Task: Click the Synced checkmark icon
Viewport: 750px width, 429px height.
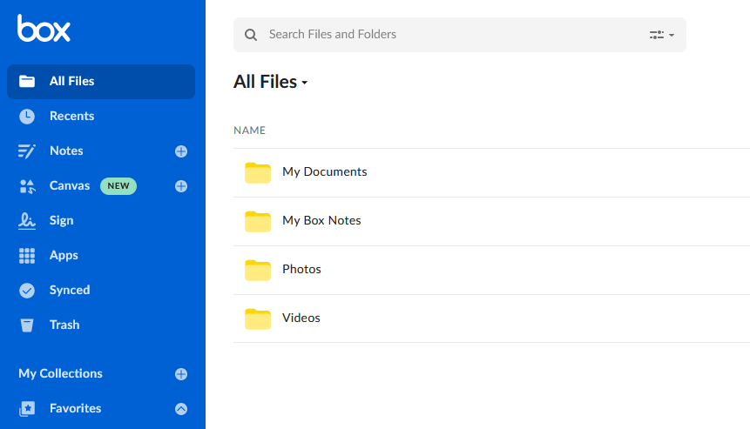Action: (27, 291)
